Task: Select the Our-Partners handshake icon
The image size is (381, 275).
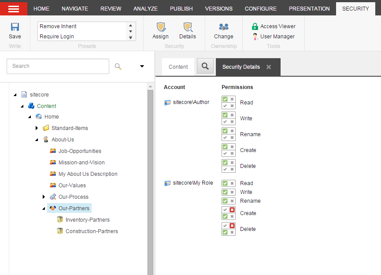Action: click(53, 208)
